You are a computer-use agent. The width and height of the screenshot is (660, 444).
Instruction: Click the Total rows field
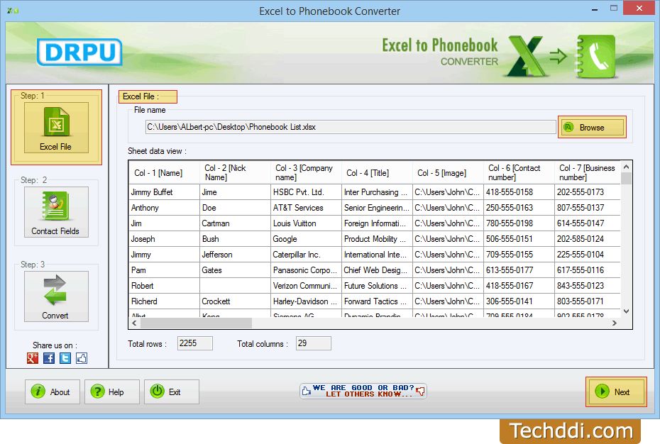[x=195, y=343]
